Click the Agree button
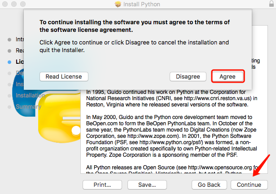The width and height of the screenshot is (276, 194). [x=228, y=76]
